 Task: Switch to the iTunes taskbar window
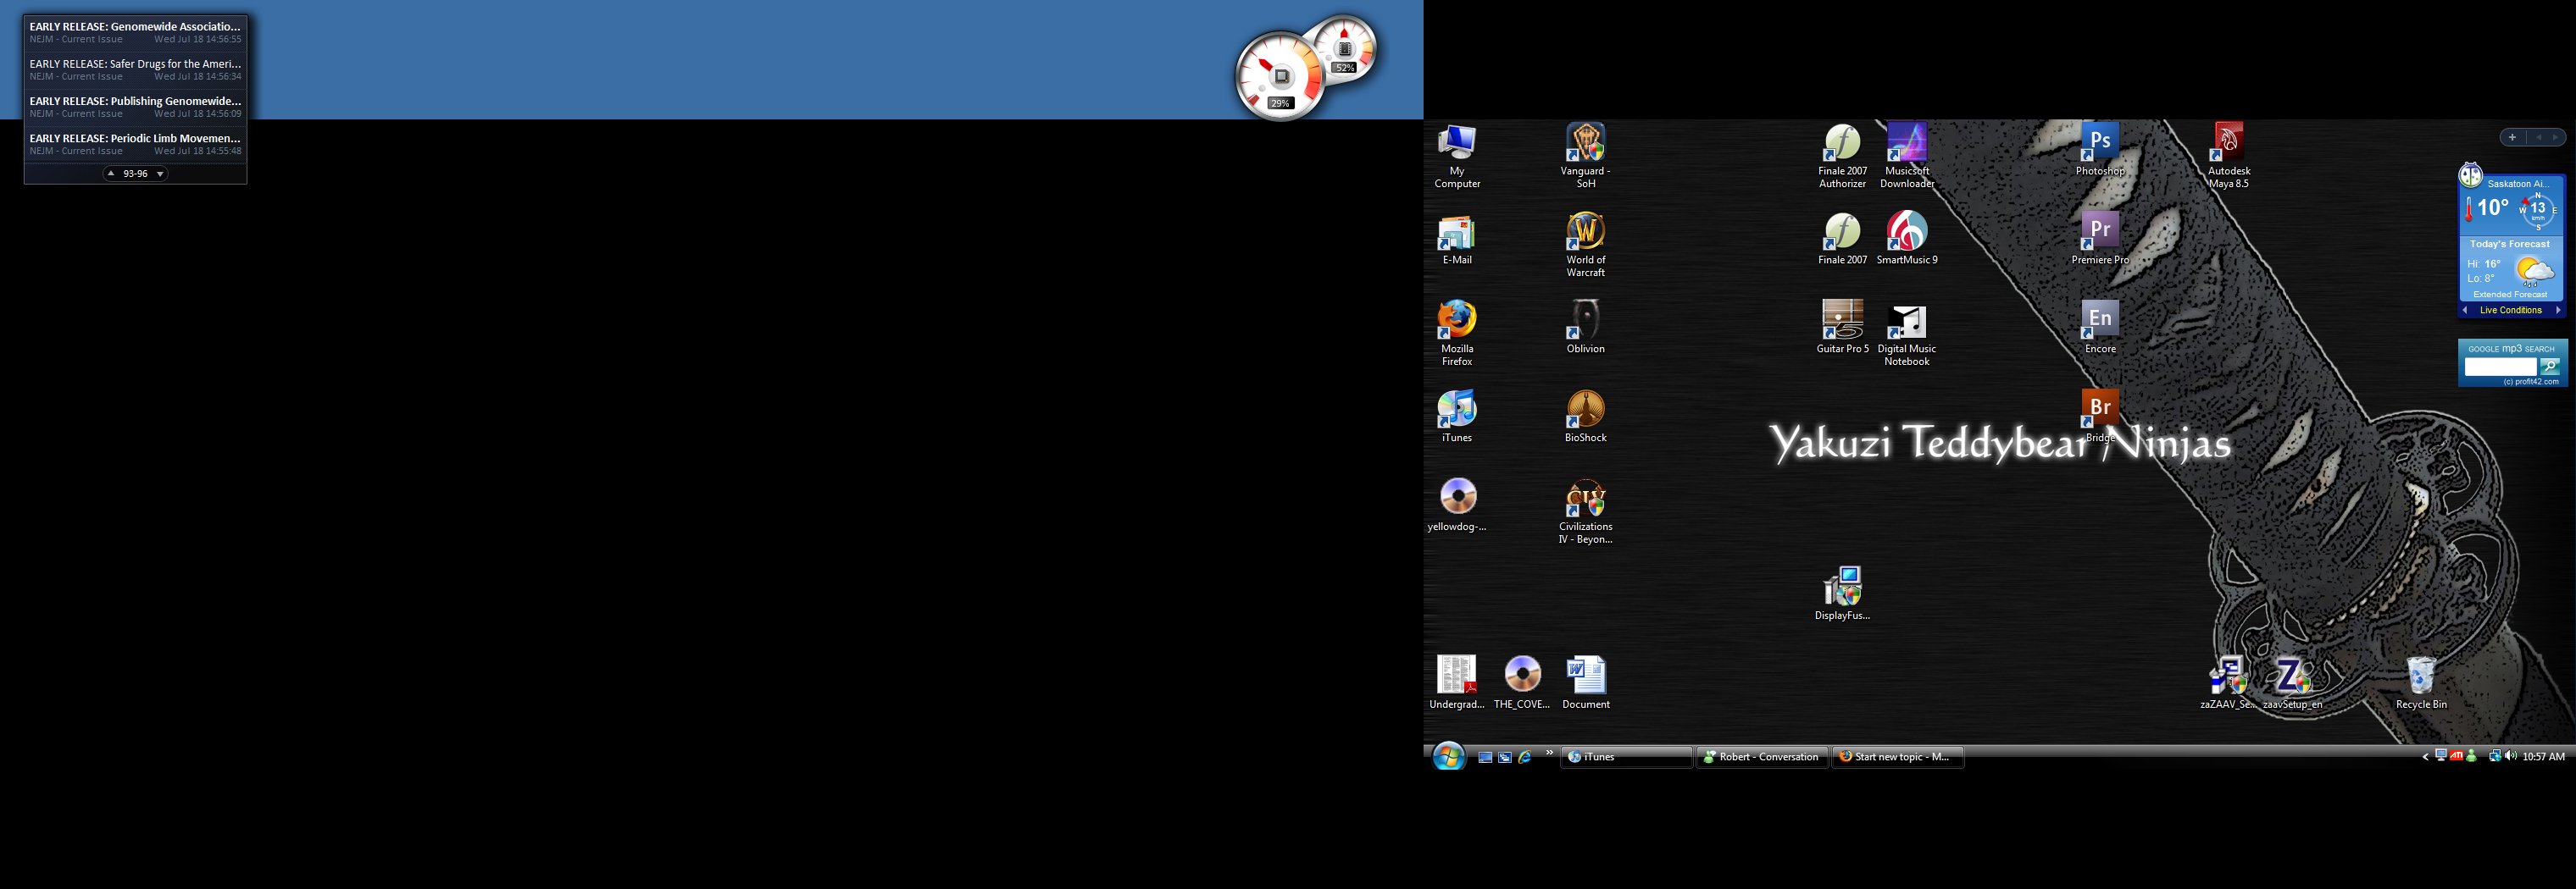[1625, 757]
